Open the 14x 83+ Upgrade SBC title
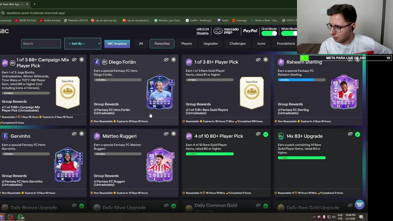The width and height of the screenshot is (393, 221). click(304, 136)
